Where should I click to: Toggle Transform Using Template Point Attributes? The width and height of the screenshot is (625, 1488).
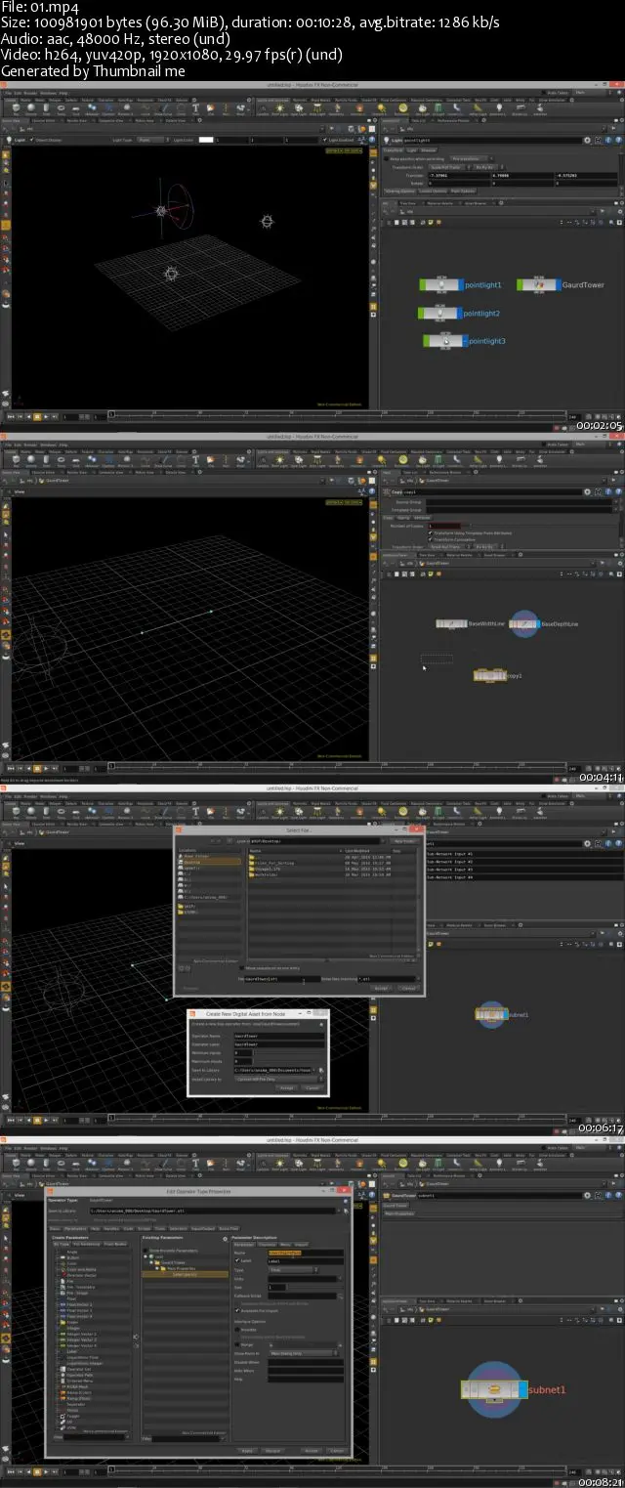pos(432,533)
